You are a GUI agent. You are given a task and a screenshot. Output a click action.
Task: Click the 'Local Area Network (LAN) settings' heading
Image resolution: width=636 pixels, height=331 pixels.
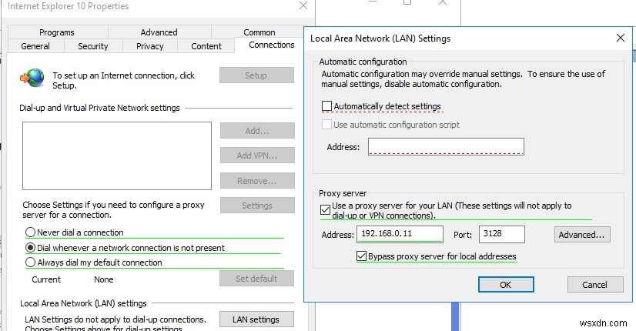click(83, 303)
